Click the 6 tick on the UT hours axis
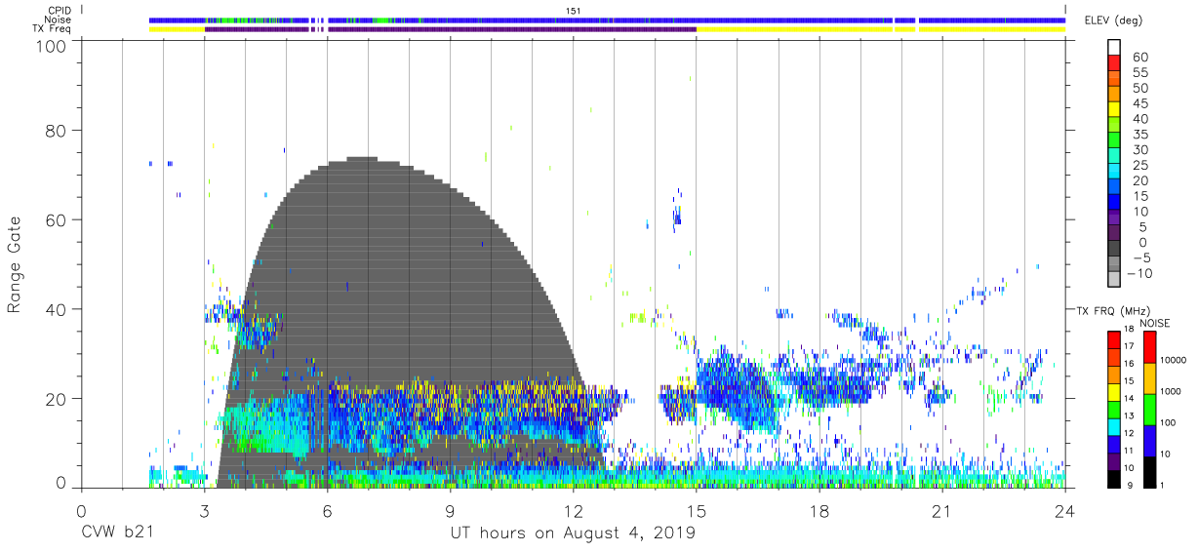 click(x=327, y=511)
